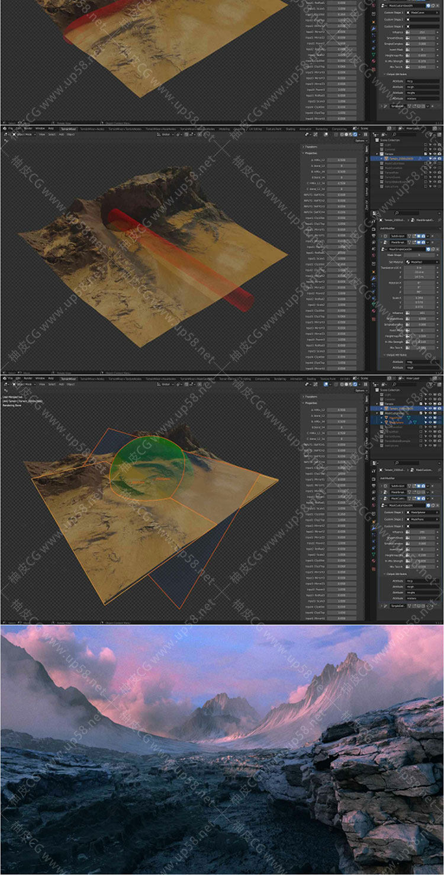444x875 pixels.
Task: Click search field in red-cylinder properties editor
Action: 407,213
